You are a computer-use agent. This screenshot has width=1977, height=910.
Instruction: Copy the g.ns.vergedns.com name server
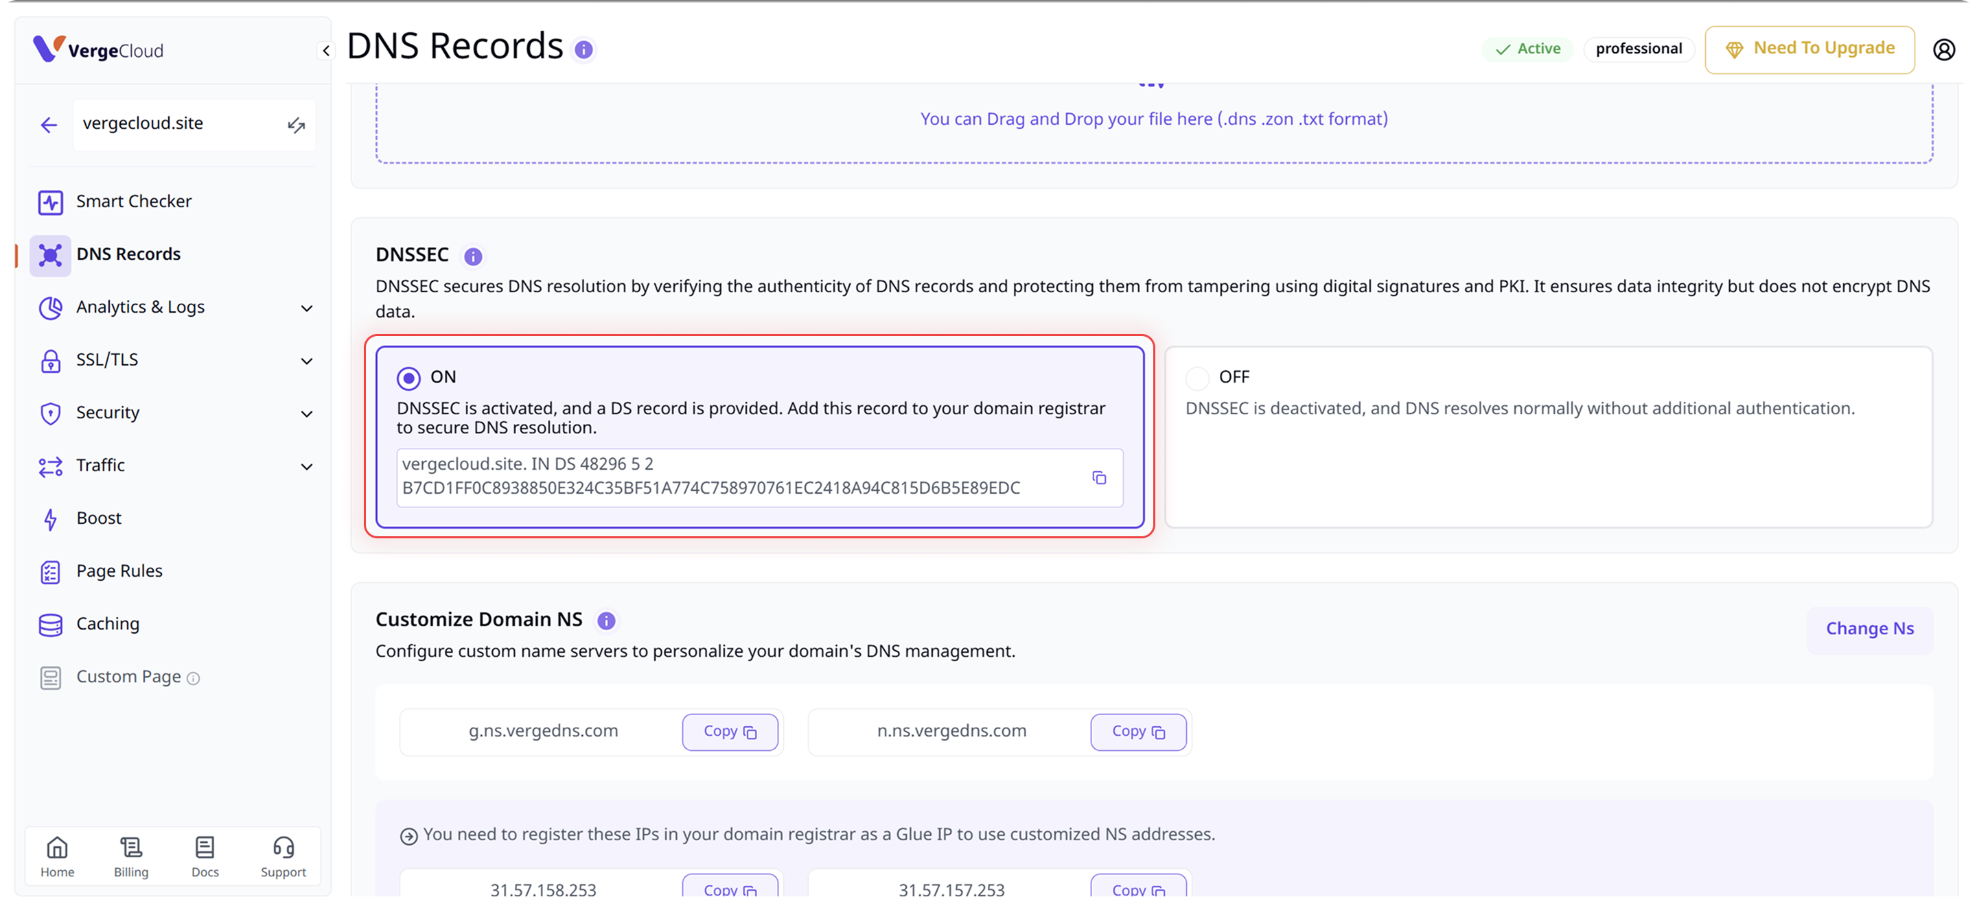coord(730,732)
